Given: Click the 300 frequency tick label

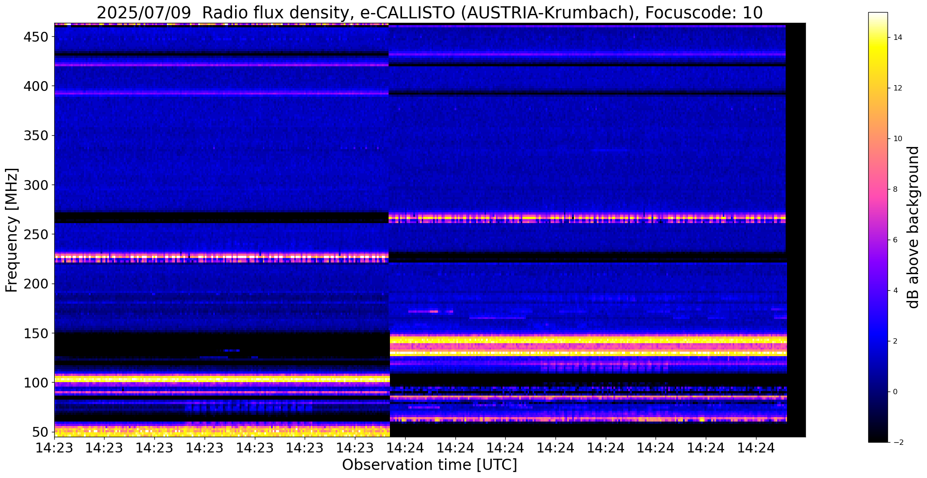Looking at the screenshot, I should (35, 185).
